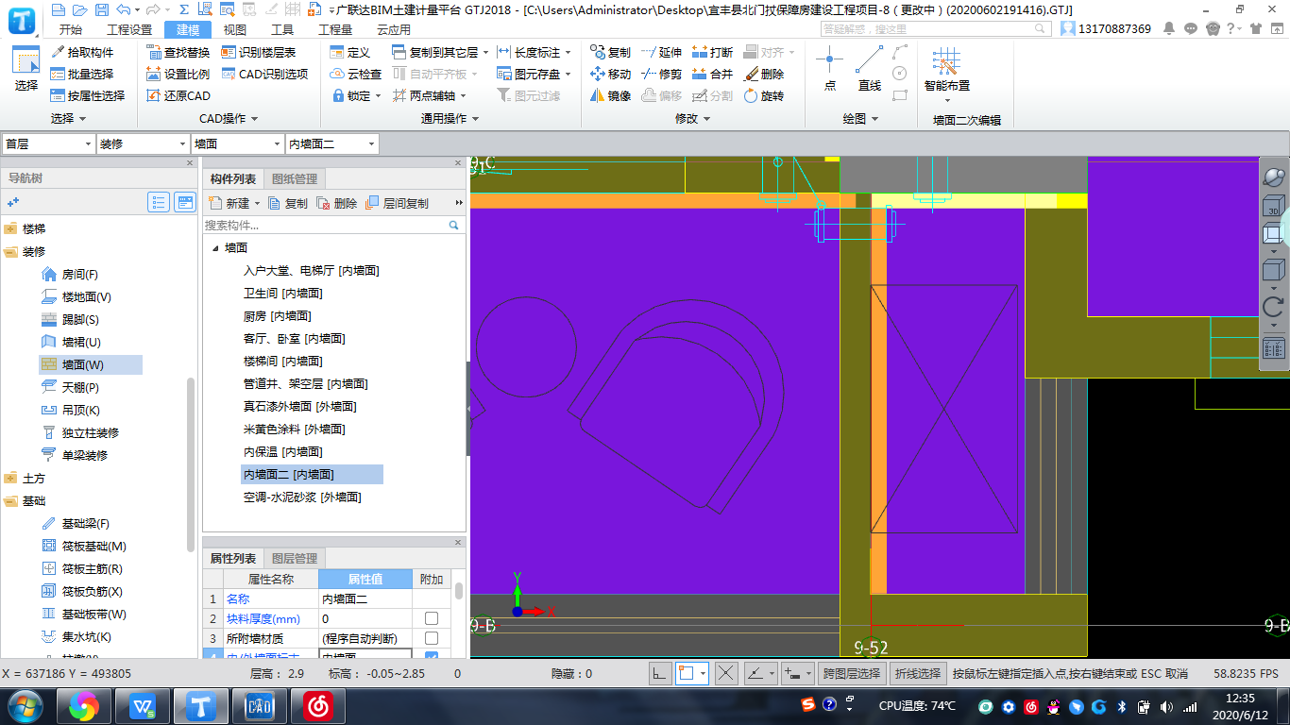The width and height of the screenshot is (1290, 725).
Task: Click 按属性选择 select by attribute
Action: click(88, 95)
